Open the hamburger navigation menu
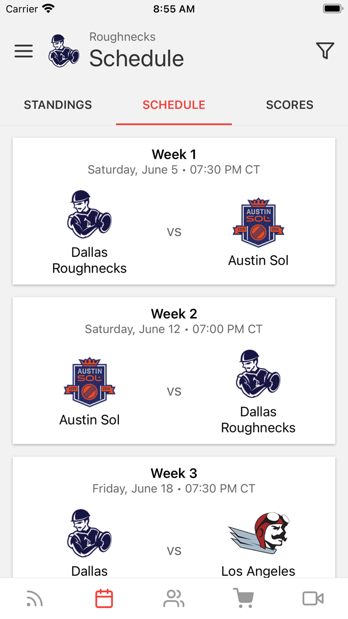This screenshot has width=348, height=619. [x=23, y=50]
